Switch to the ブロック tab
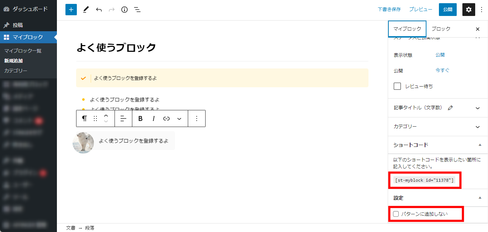The image size is (488, 232). tap(441, 29)
